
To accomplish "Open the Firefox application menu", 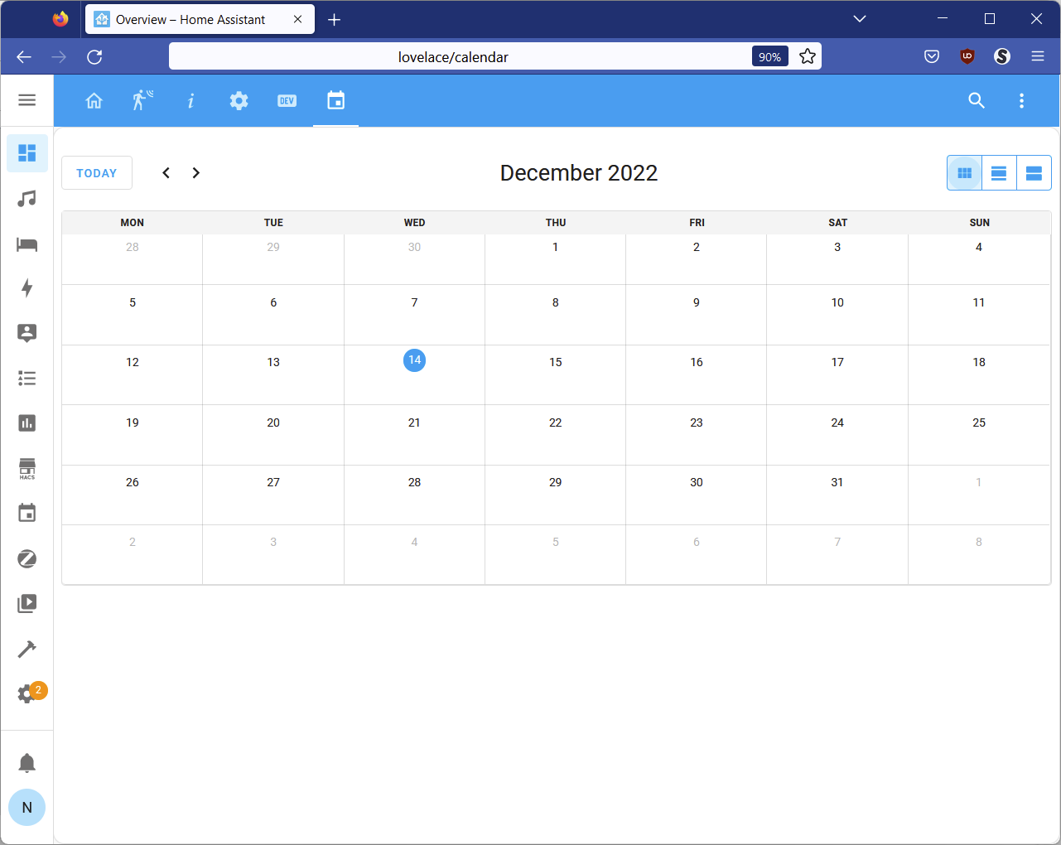I will pyautogui.click(x=1037, y=56).
